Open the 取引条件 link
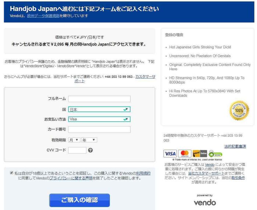Screen dimensions: 257x210 (x=238, y=178)
